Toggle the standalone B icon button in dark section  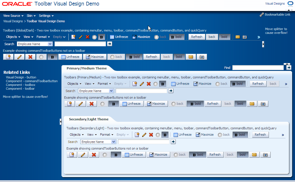[x=52, y=57]
